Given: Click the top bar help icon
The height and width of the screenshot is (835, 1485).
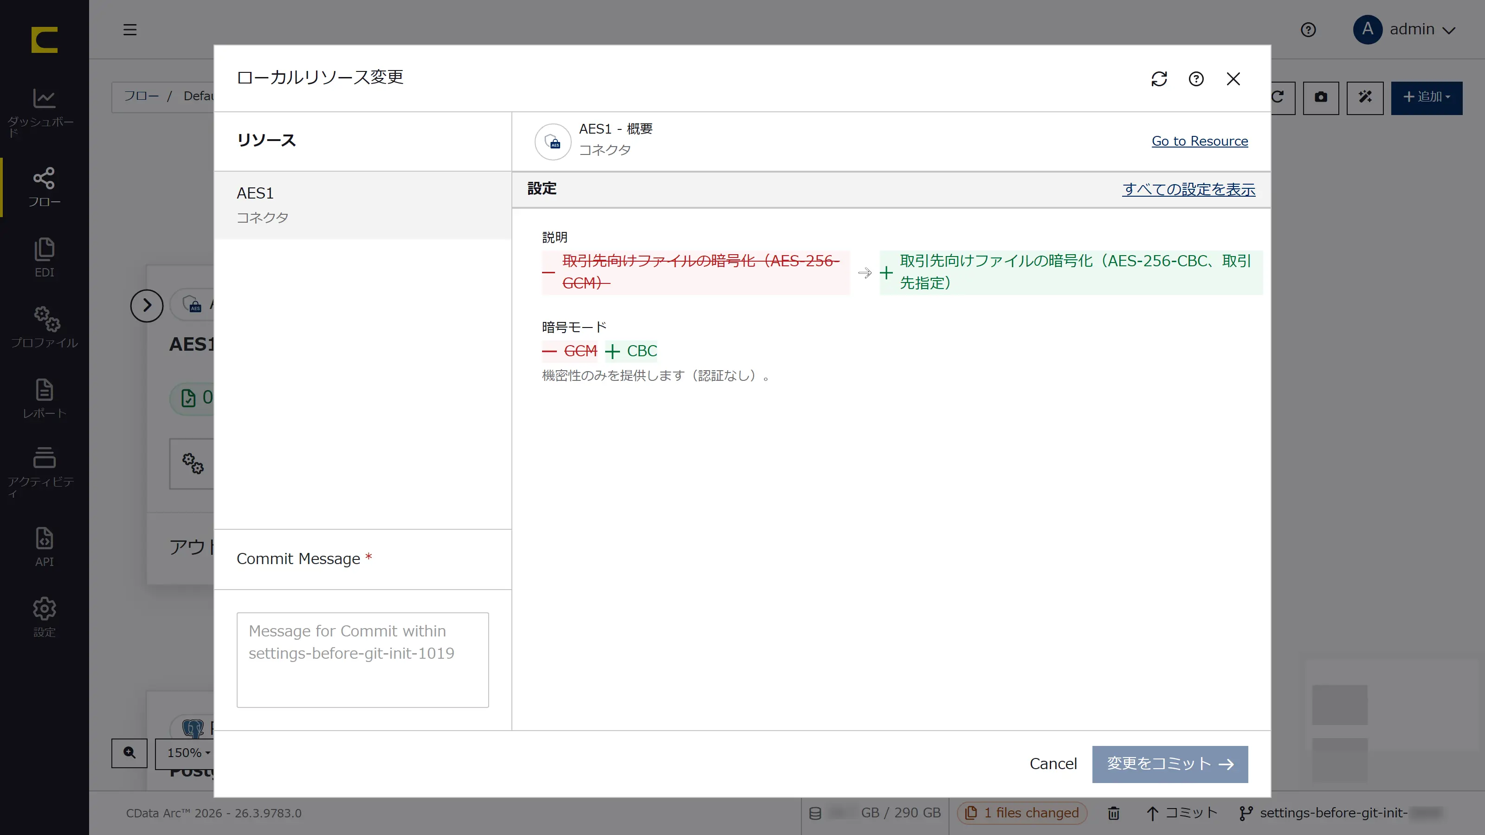Looking at the screenshot, I should pos(1308,29).
